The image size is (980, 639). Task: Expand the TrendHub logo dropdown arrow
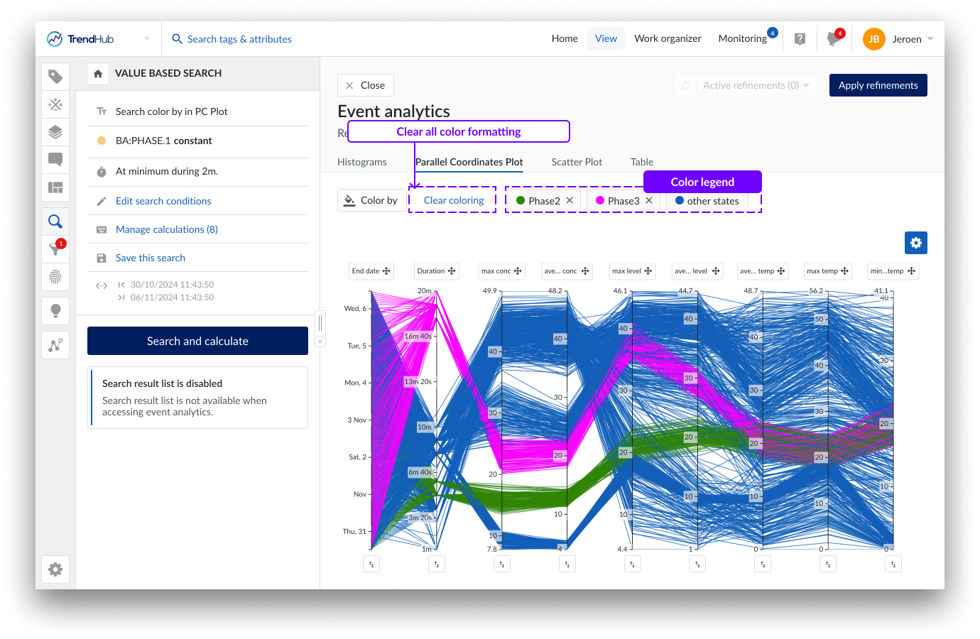(x=147, y=39)
